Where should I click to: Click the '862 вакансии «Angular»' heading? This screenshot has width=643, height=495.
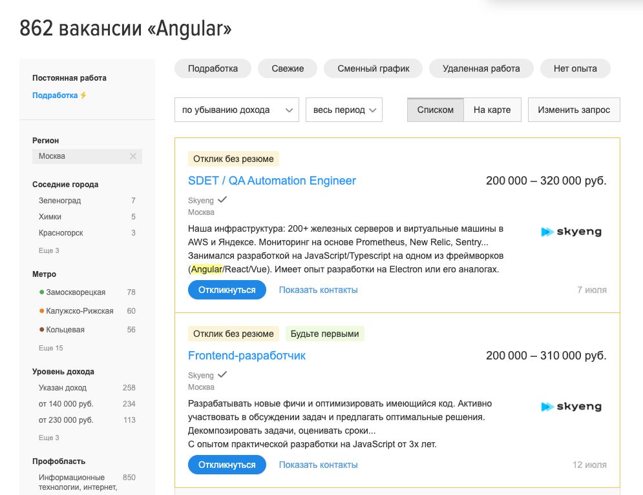click(125, 28)
